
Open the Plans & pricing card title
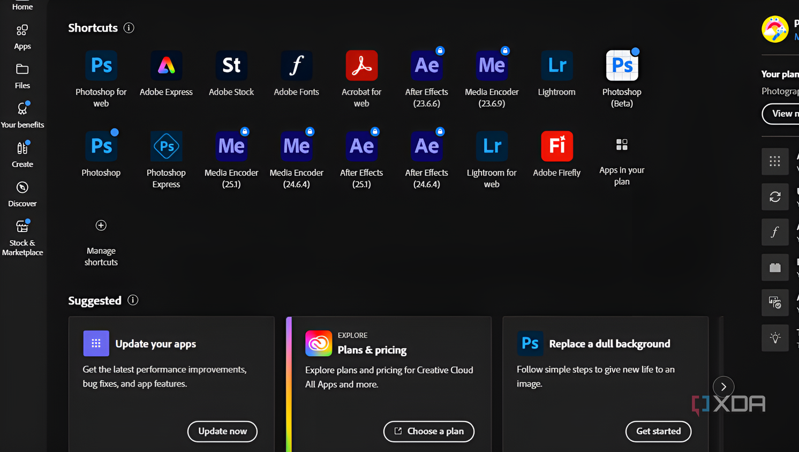pyautogui.click(x=372, y=350)
